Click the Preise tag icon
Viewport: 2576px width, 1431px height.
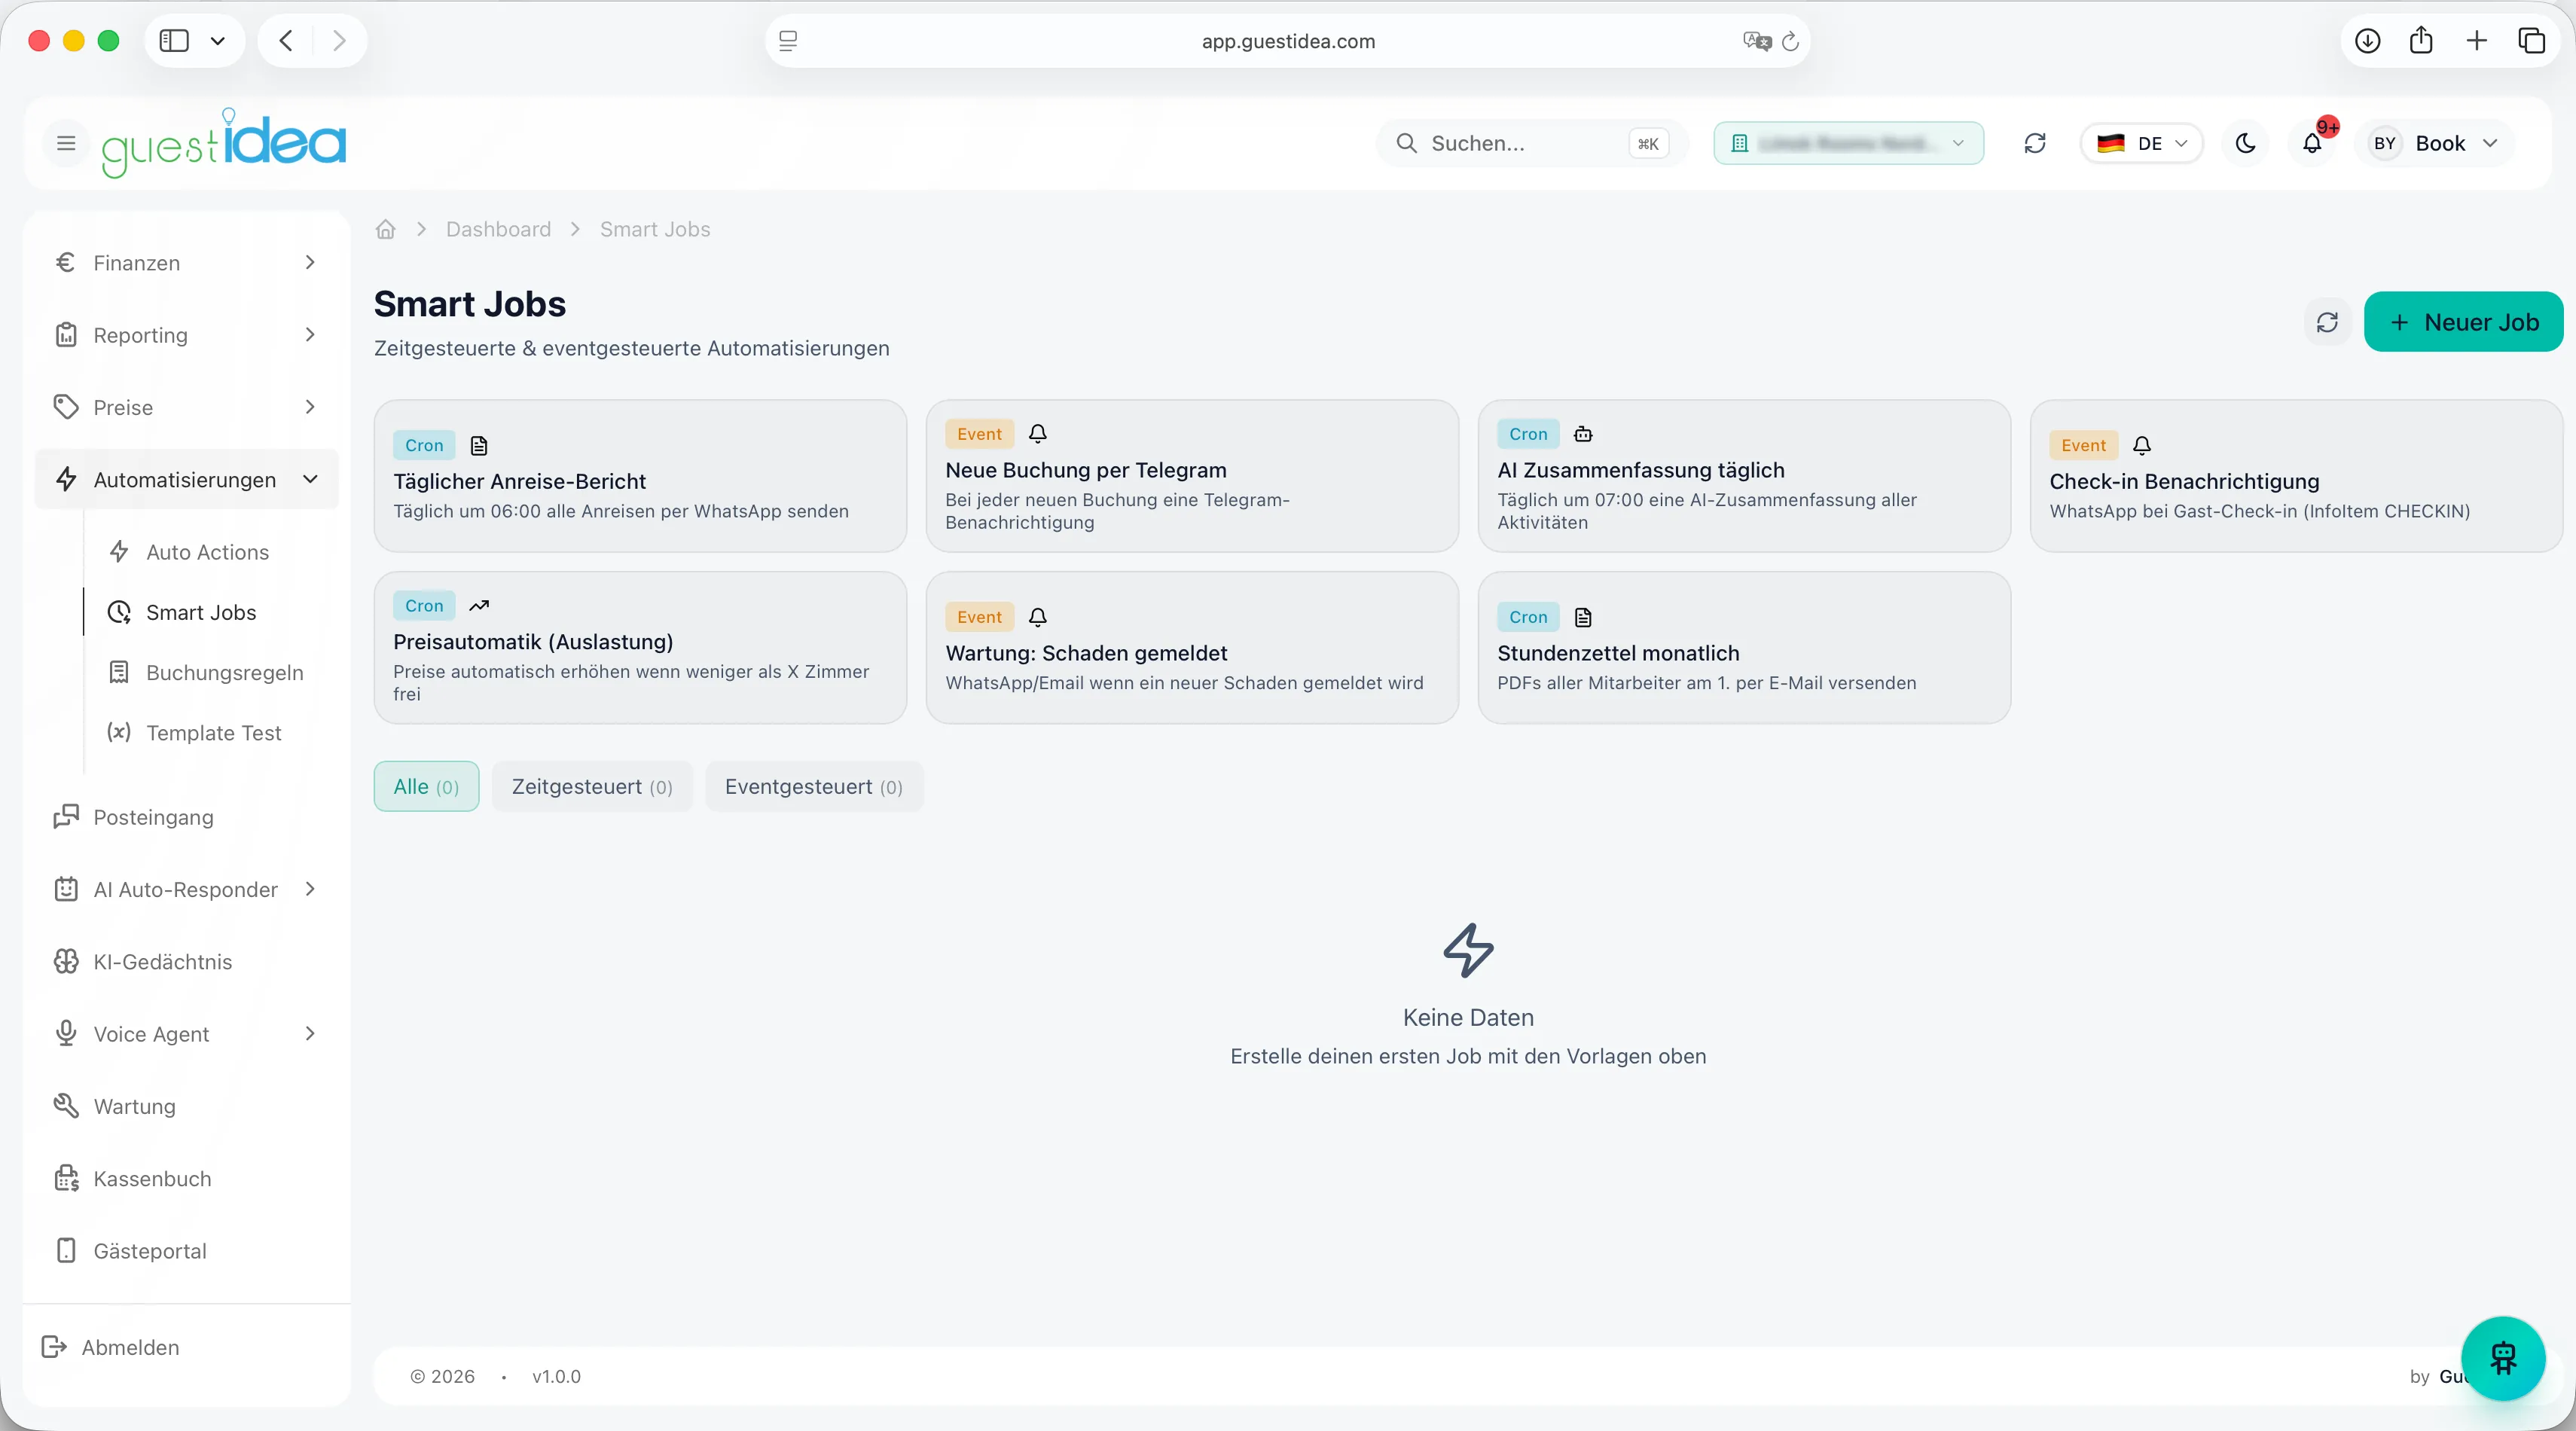pos(66,407)
